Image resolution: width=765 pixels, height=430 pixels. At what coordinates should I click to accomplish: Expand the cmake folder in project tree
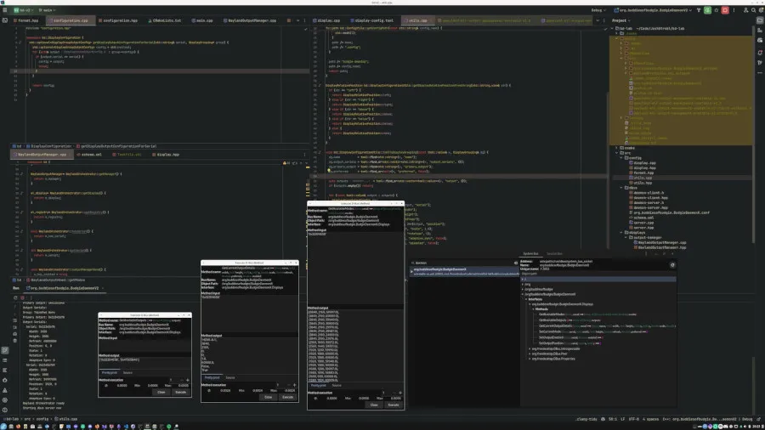617,148
